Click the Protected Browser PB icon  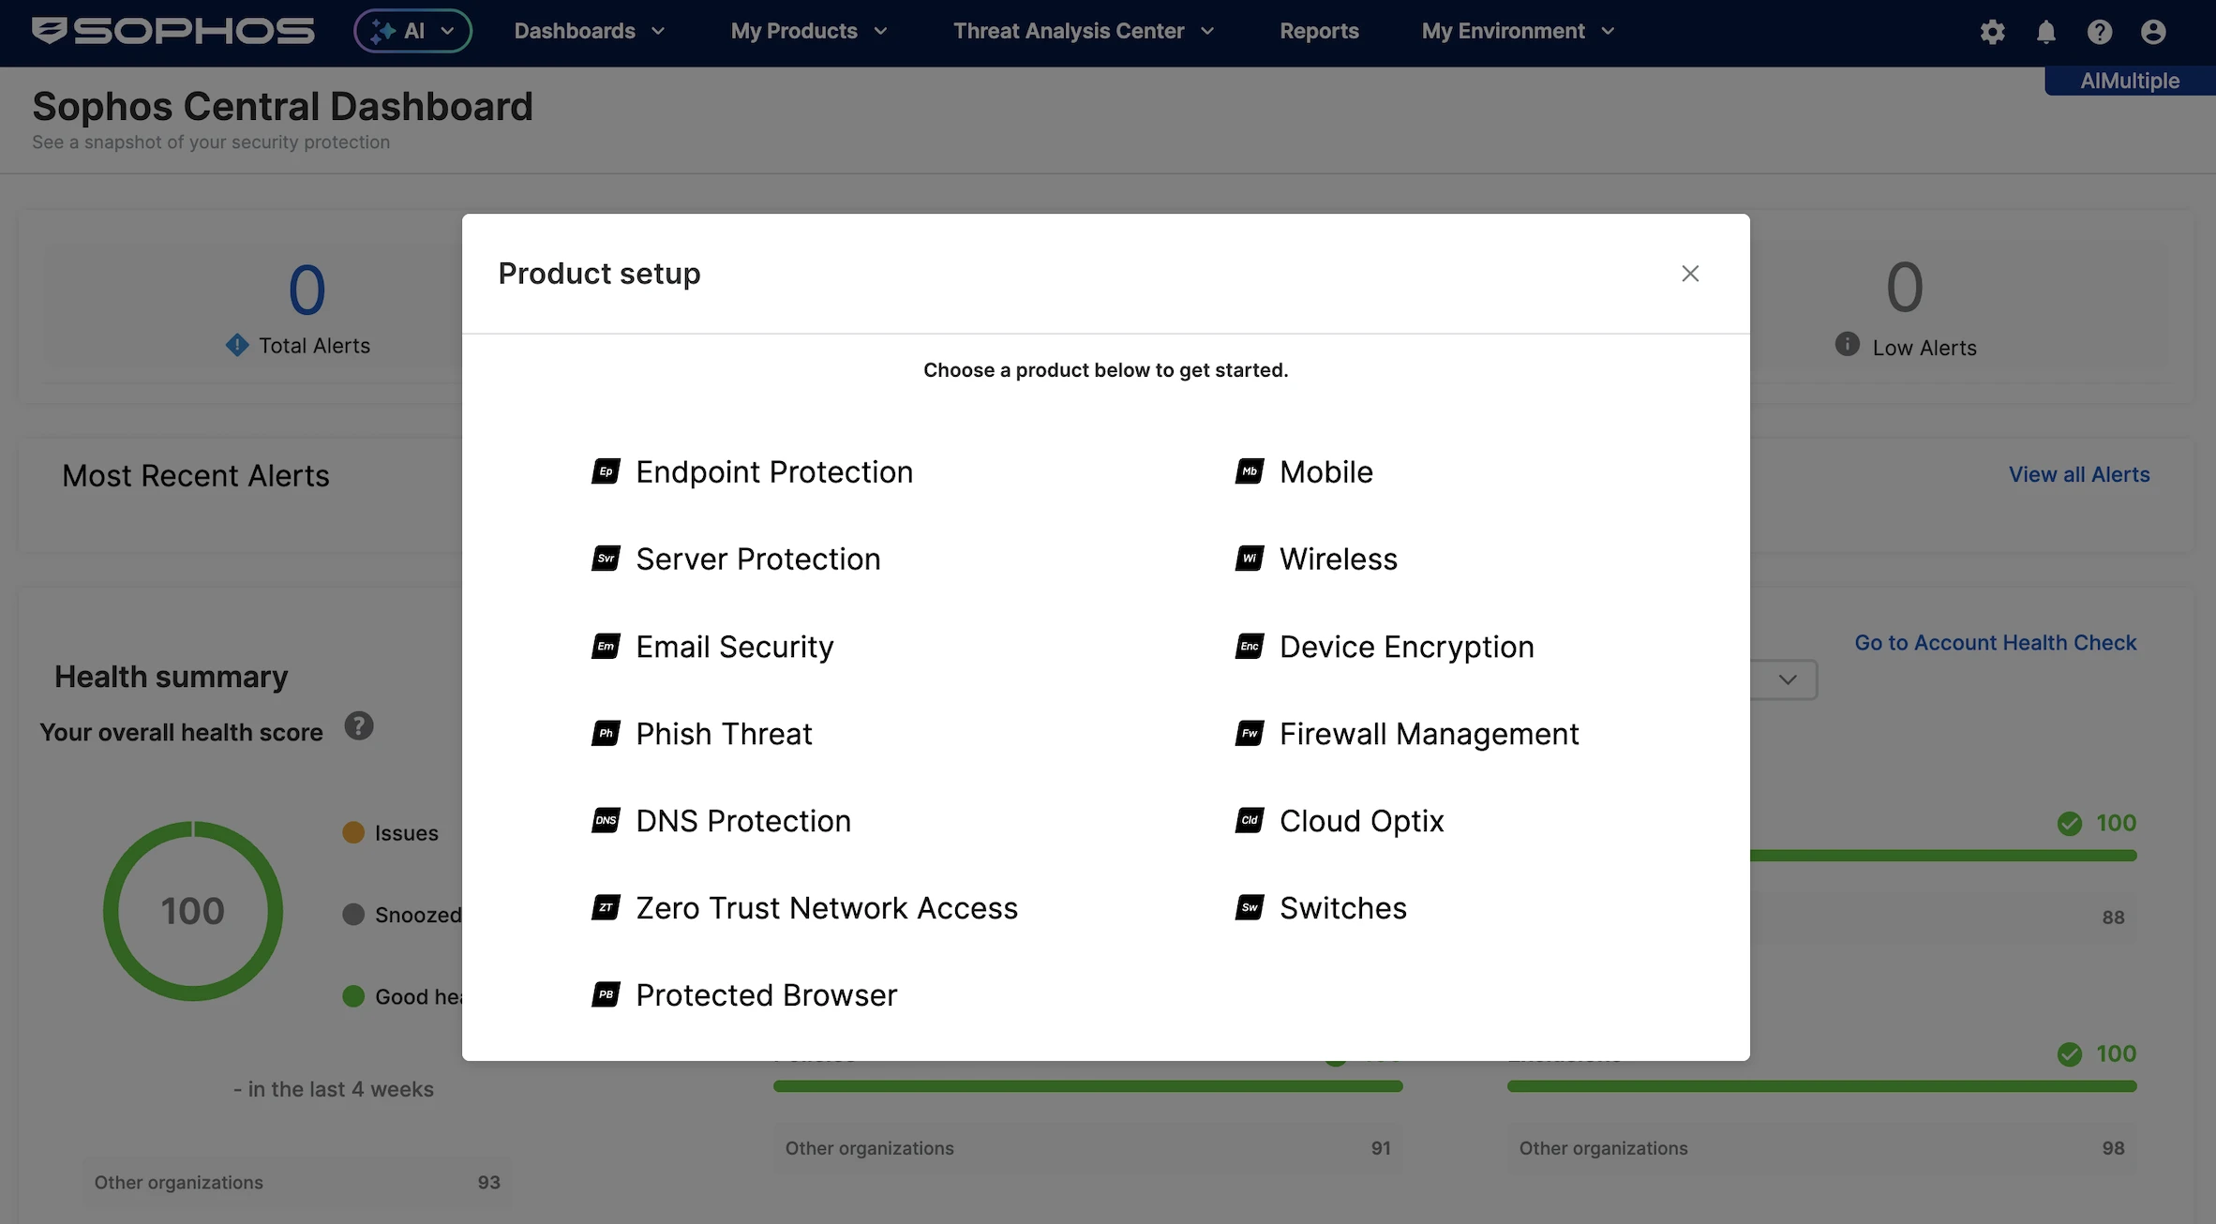[x=606, y=994]
